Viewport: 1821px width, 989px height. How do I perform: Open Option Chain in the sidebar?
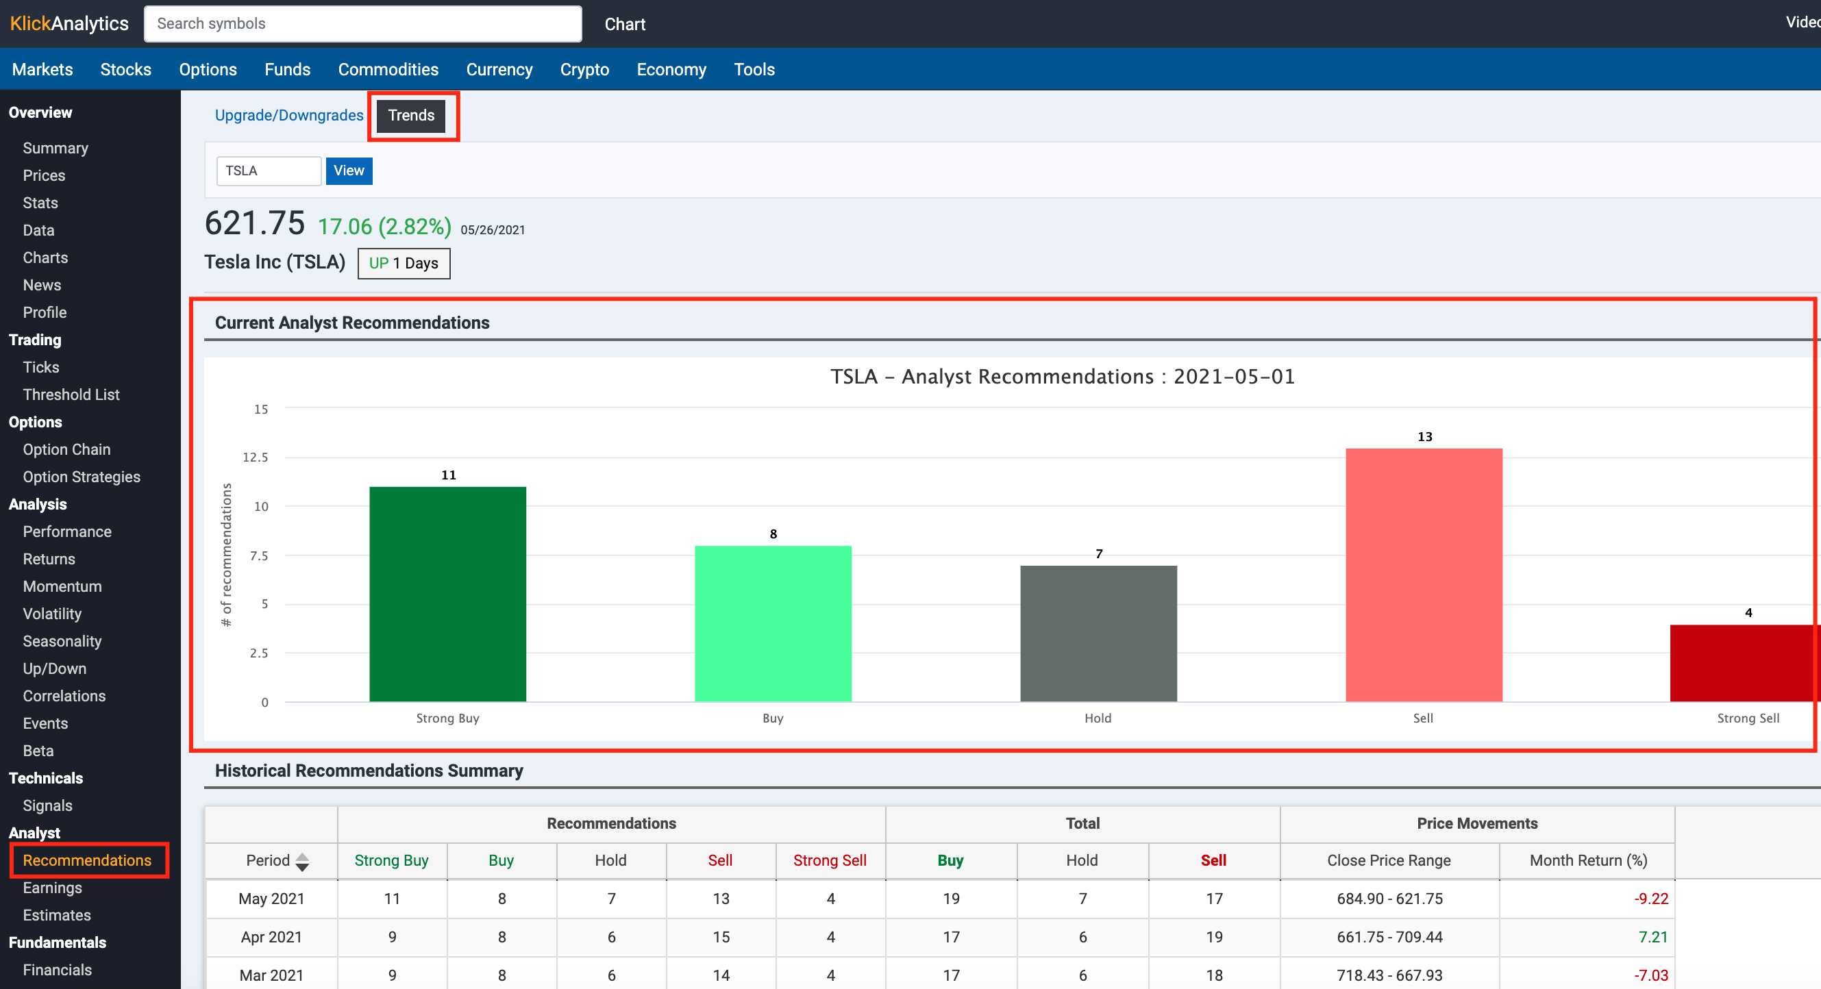coord(66,449)
